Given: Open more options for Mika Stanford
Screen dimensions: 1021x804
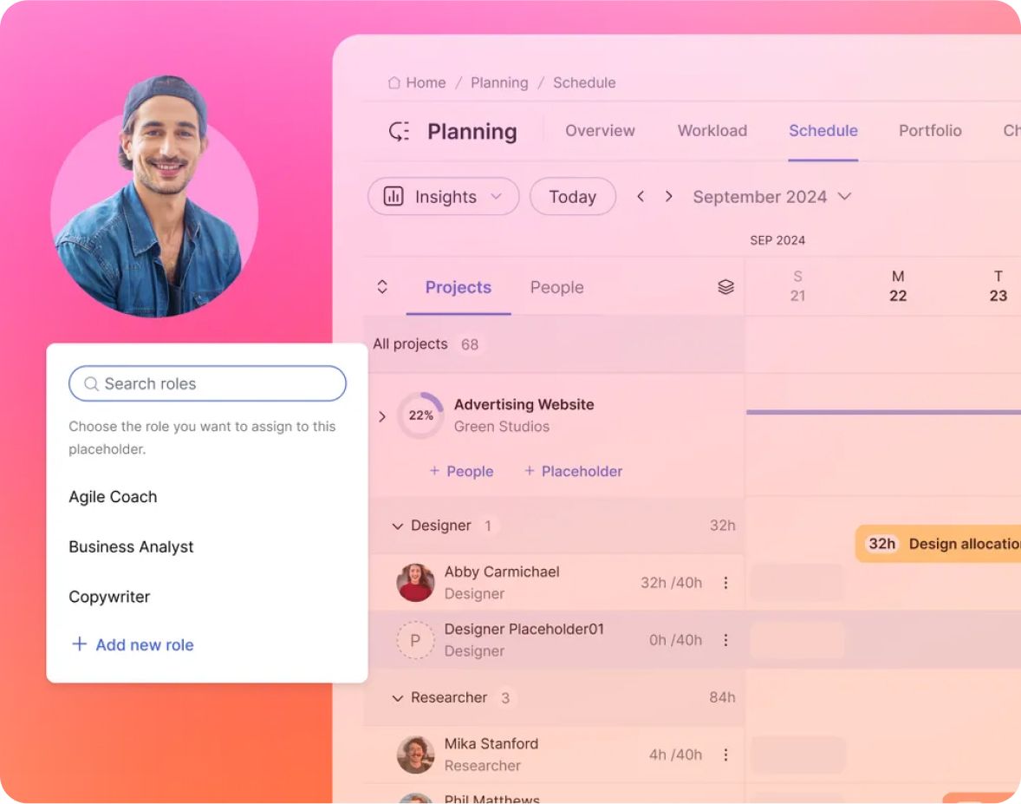Looking at the screenshot, I should pos(725,755).
